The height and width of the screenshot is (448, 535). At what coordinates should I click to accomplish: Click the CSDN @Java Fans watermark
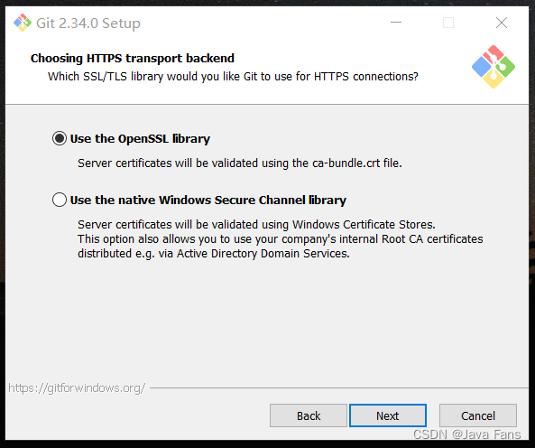click(x=466, y=434)
